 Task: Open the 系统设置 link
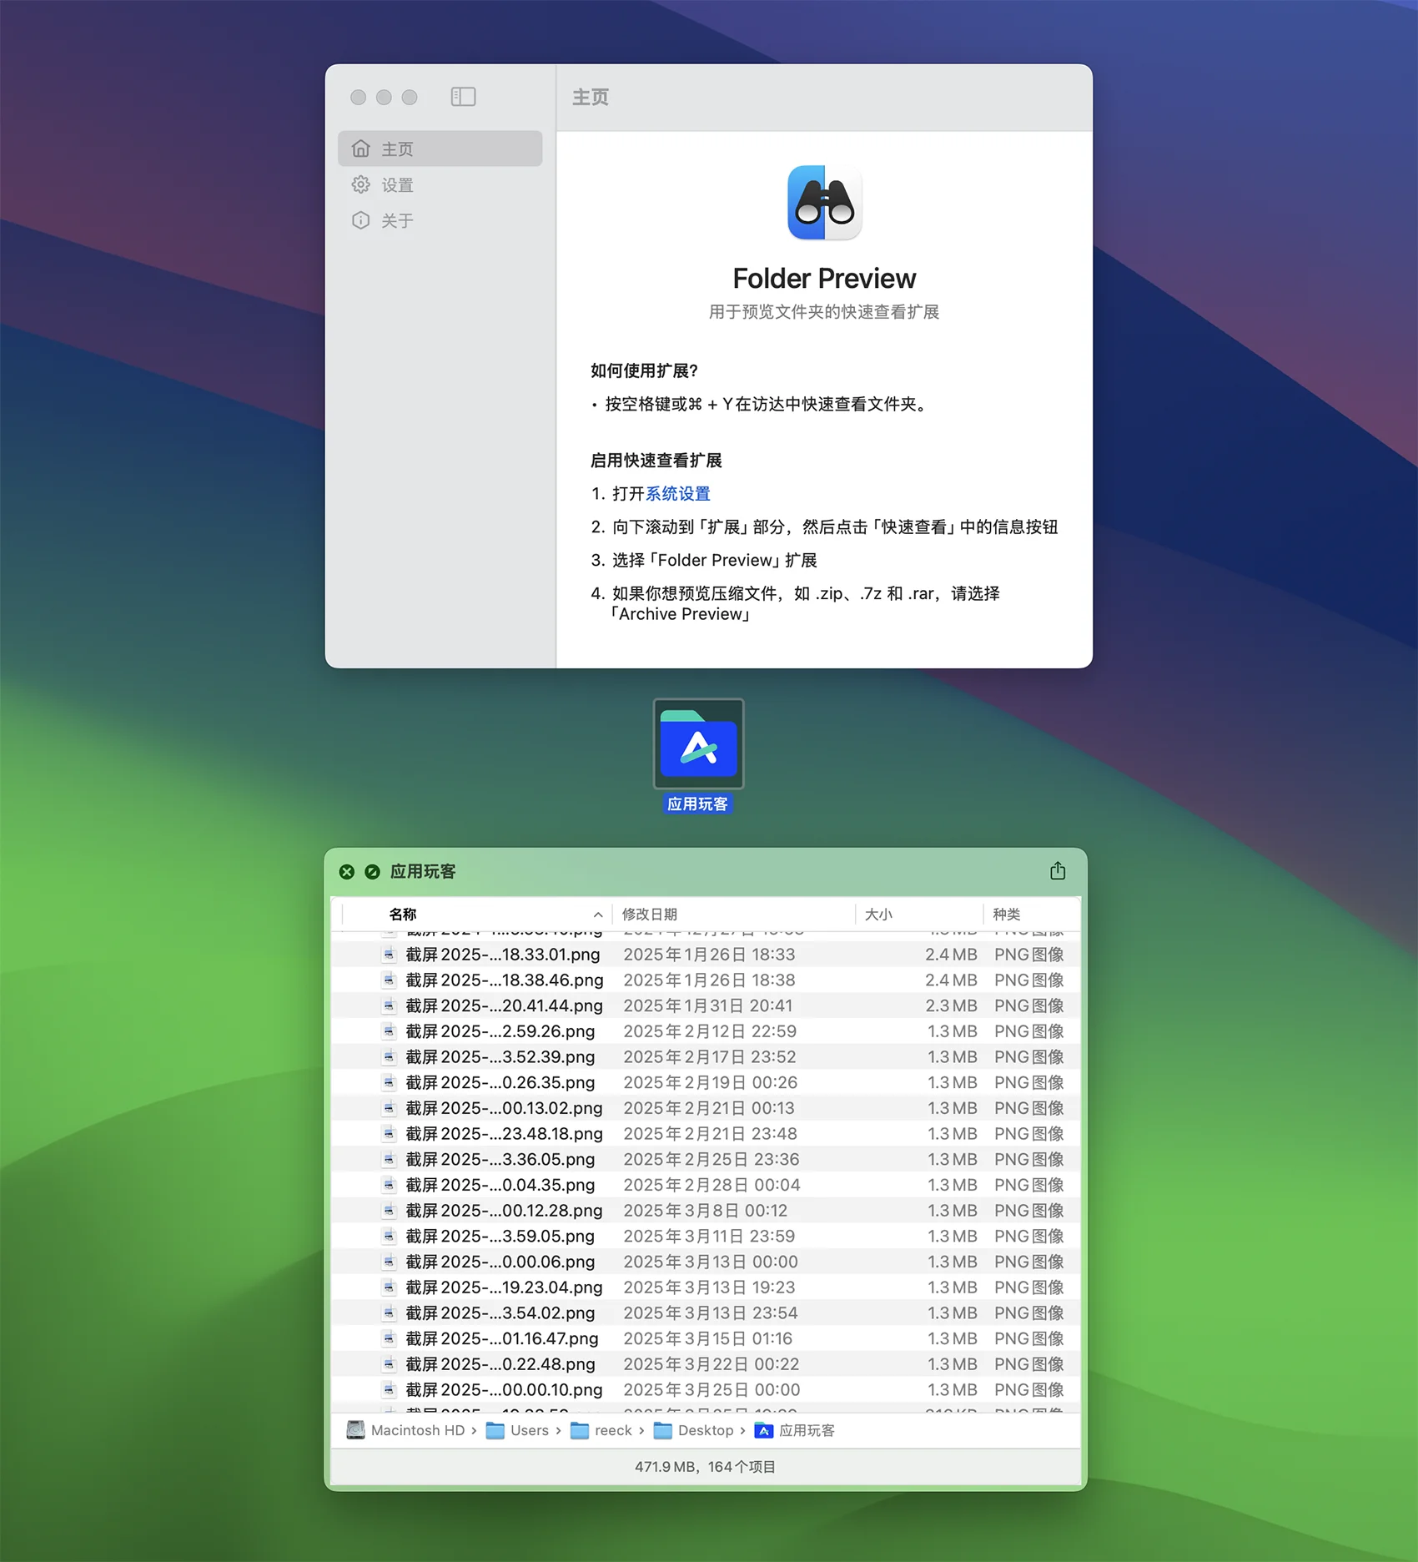click(677, 493)
